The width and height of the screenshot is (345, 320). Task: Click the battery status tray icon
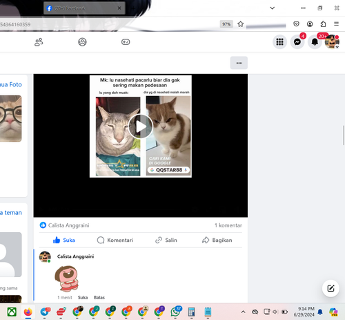pyautogui.click(x=285, y=312)
